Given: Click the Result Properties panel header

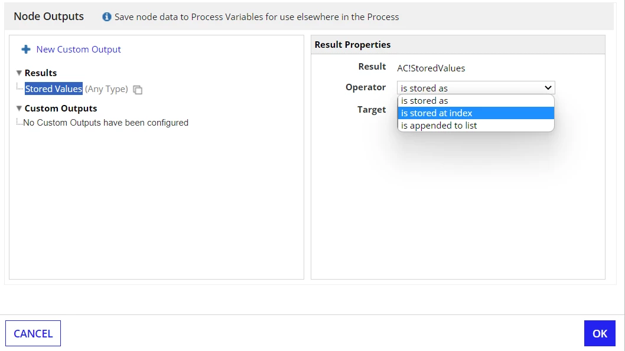Looking at the screenshot, I should tap(458, 45).
